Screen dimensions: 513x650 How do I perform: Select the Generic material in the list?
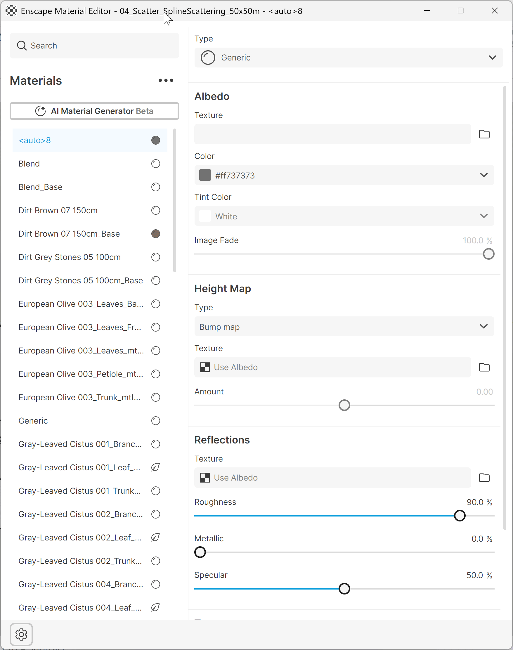pyautogui.click(x=90, y=421)
